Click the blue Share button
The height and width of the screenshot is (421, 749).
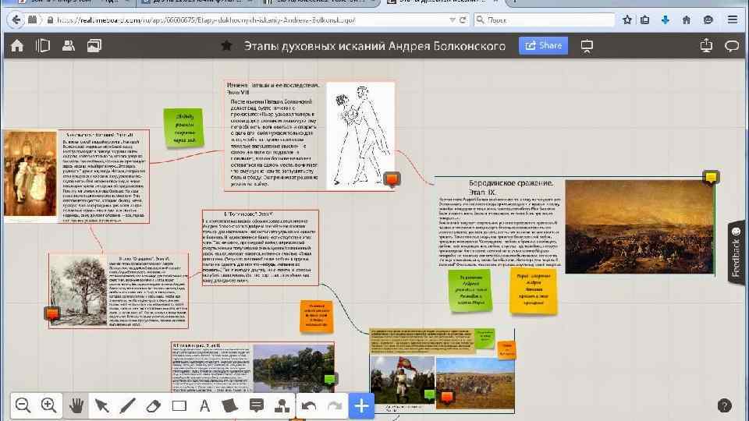click(543, 46)
